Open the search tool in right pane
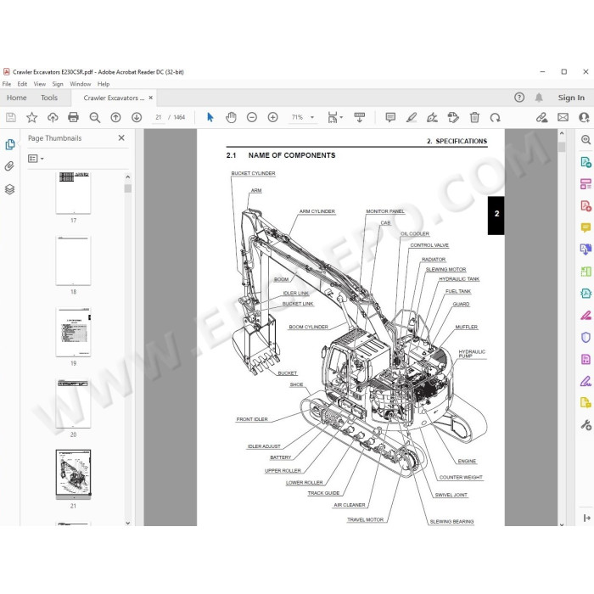The image size is (594, 594). [x=586, y=140]
